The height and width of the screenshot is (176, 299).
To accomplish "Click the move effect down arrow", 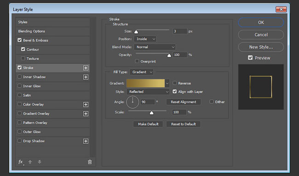I will (40, 162).
